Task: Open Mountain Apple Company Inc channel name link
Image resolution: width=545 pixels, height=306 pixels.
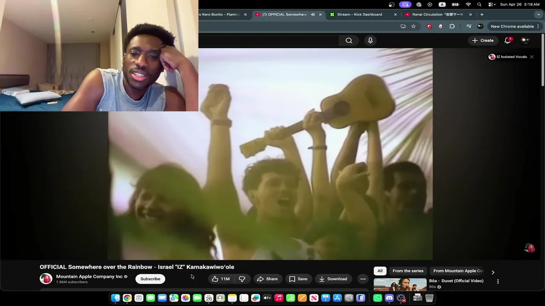Action: (89, 276)
